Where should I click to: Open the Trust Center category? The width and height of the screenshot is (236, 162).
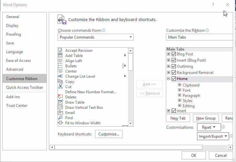(x=25, y=105)
